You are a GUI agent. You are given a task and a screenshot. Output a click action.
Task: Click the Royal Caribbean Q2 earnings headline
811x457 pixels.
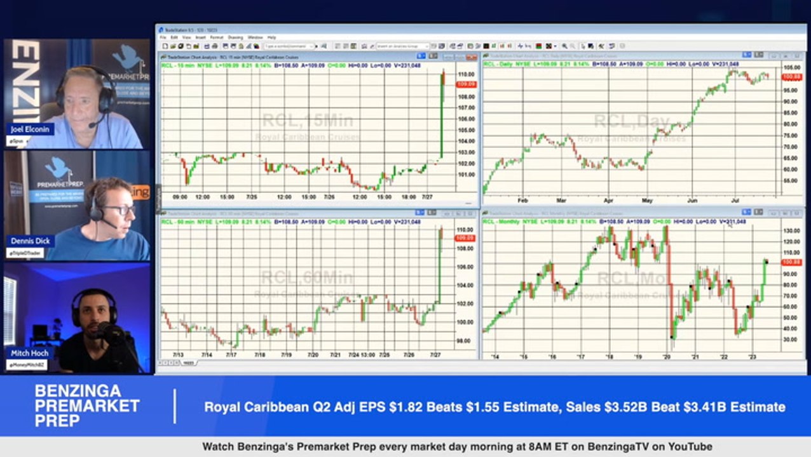(x=494, y=407)
